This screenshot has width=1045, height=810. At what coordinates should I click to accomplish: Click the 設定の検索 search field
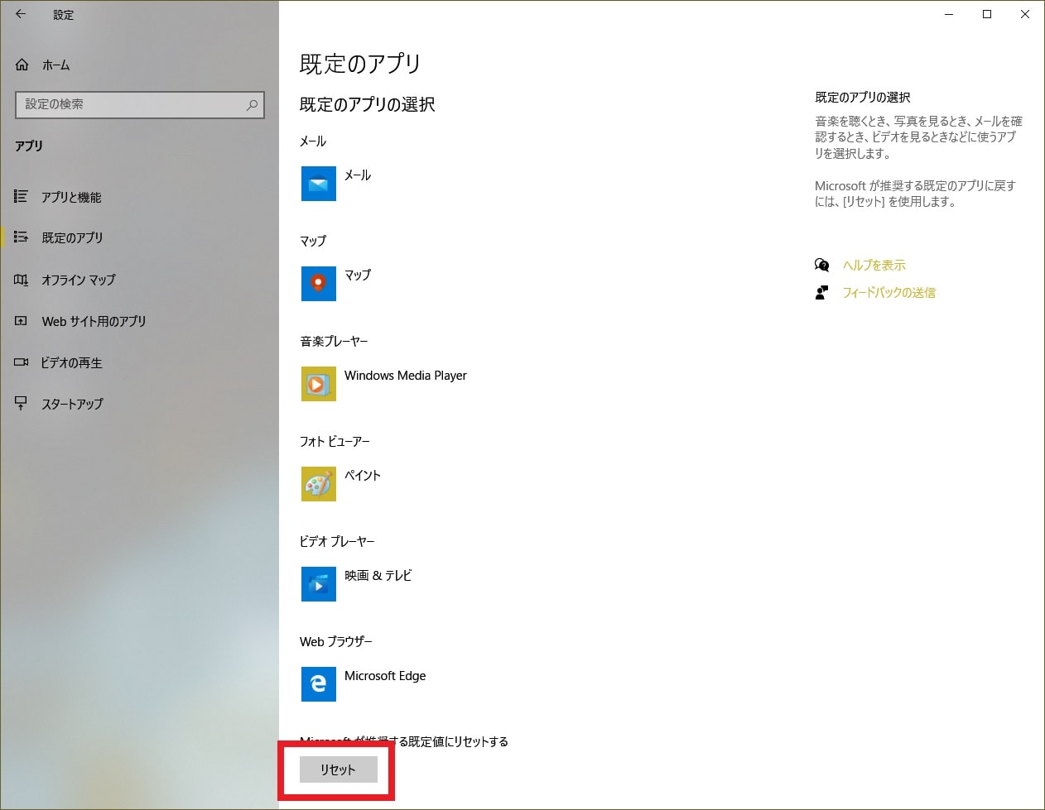(140, 104)
